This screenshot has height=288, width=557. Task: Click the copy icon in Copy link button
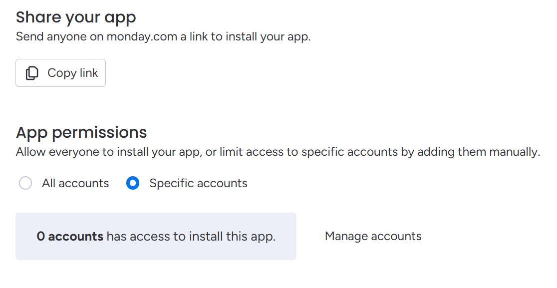pos(32,73)
